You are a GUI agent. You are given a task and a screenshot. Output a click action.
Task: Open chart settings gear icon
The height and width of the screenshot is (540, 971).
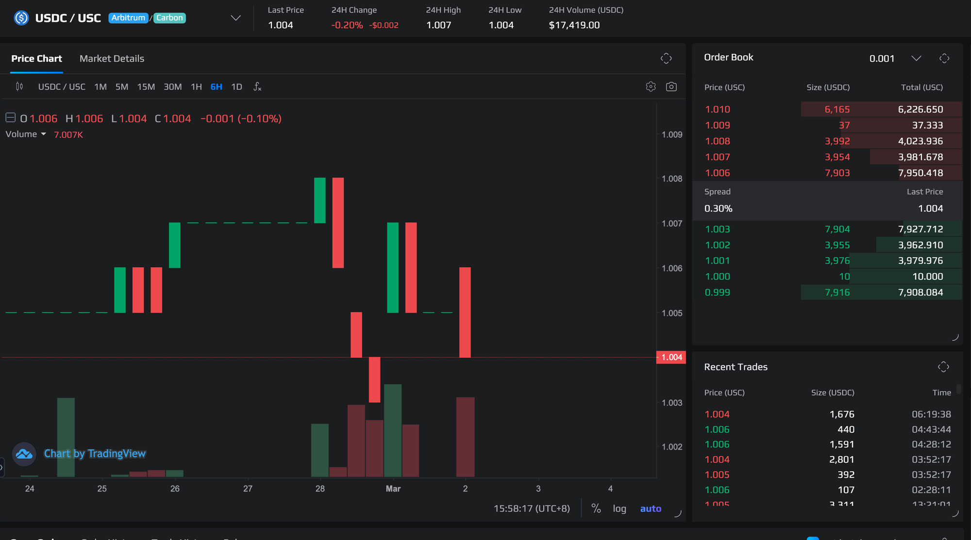pos(651,86)
